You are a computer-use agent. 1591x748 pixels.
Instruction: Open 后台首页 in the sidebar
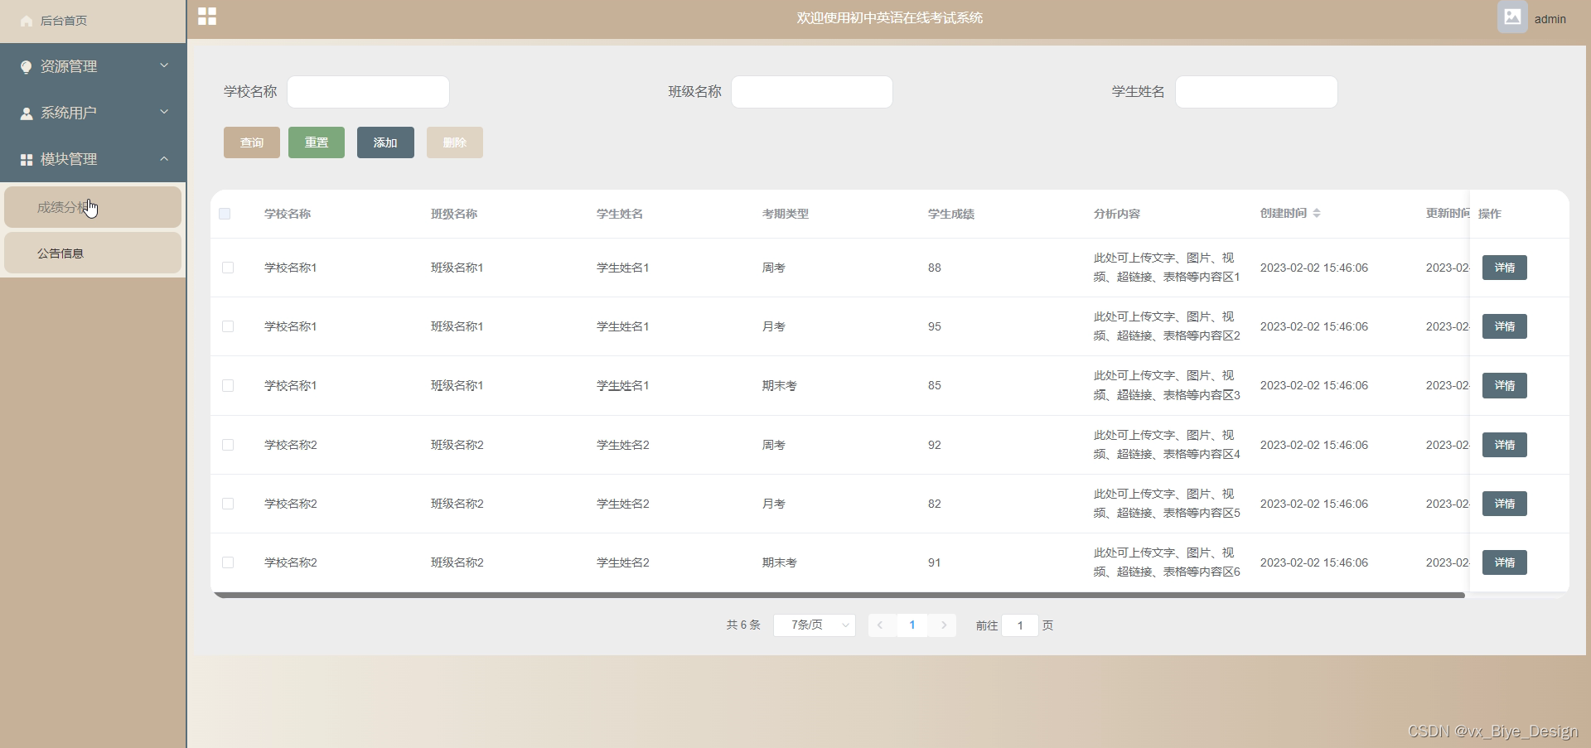tap(93, 21)
